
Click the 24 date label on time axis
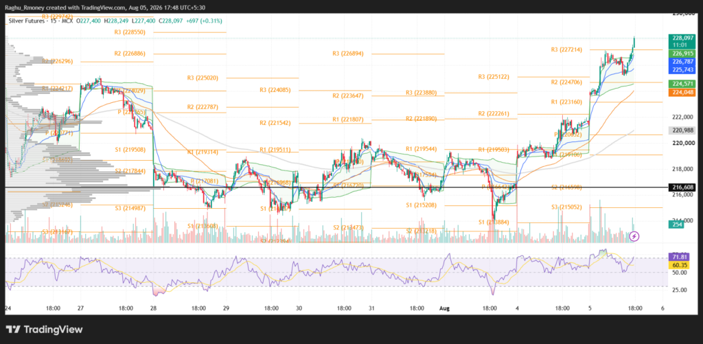click(8, 308)
